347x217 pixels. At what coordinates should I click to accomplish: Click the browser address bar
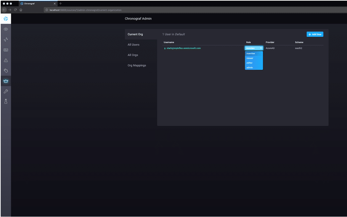click(166, 10)
